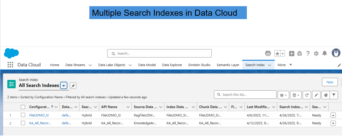Go to the Home tab
The height and width of the screenshot is (137, 342).
click(54, 65)
